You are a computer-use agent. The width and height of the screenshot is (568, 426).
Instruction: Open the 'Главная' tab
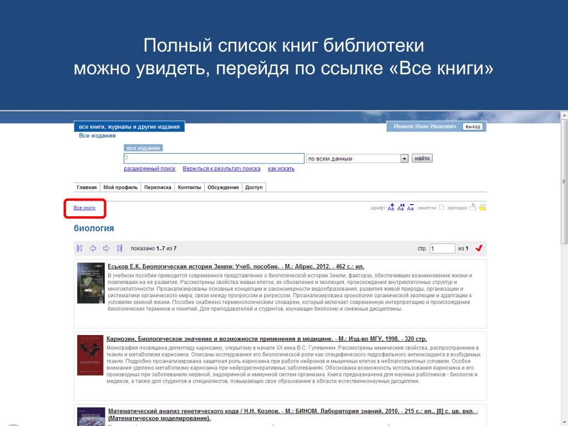(x=87, y=187)
